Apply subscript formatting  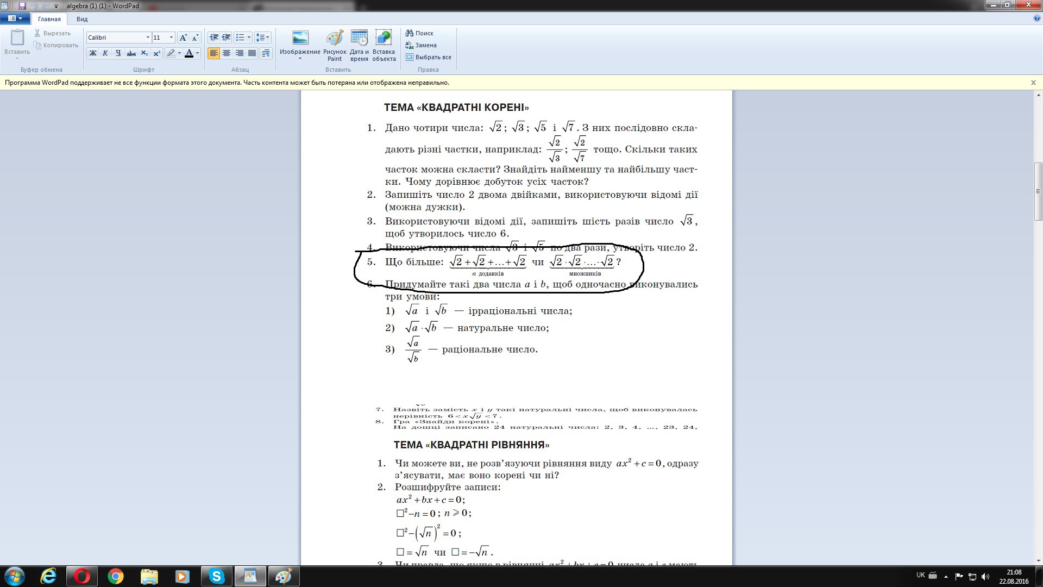144,53
